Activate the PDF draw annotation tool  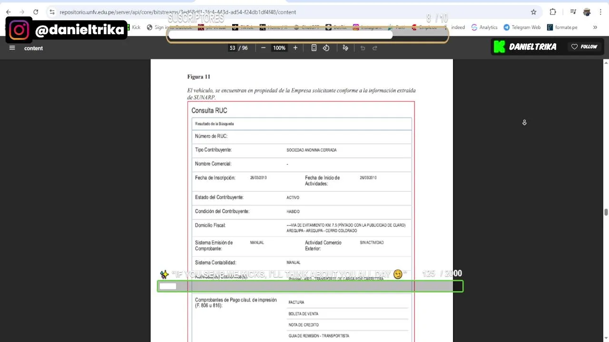345,48
